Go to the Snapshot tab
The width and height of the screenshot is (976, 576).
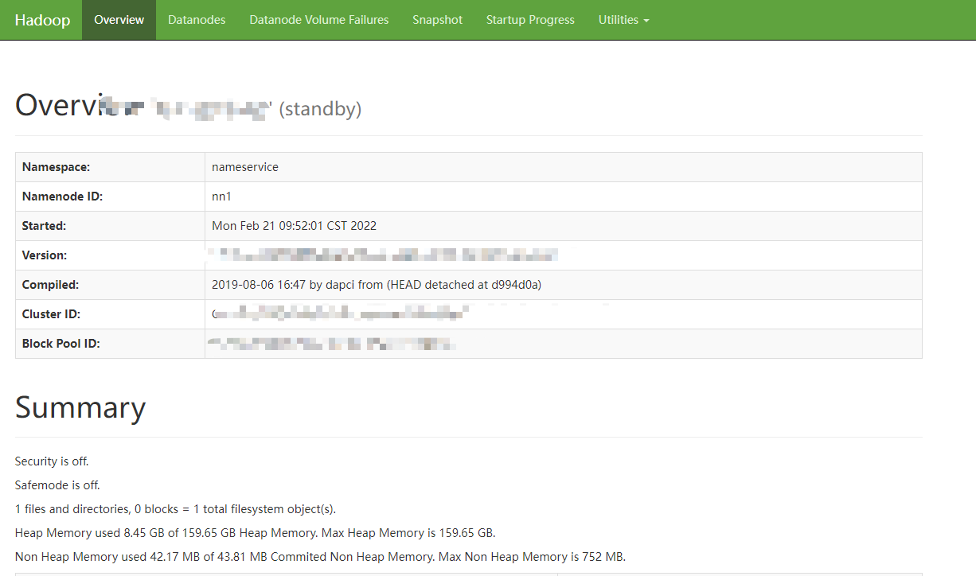(x=437, y=20)
